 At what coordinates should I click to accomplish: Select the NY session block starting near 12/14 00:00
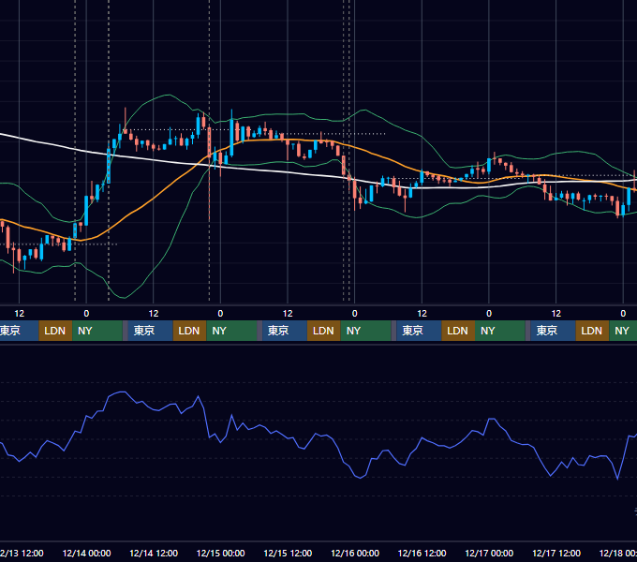97,331
